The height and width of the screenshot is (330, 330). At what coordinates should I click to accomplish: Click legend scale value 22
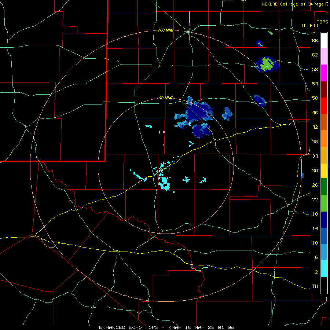point(315,199)
